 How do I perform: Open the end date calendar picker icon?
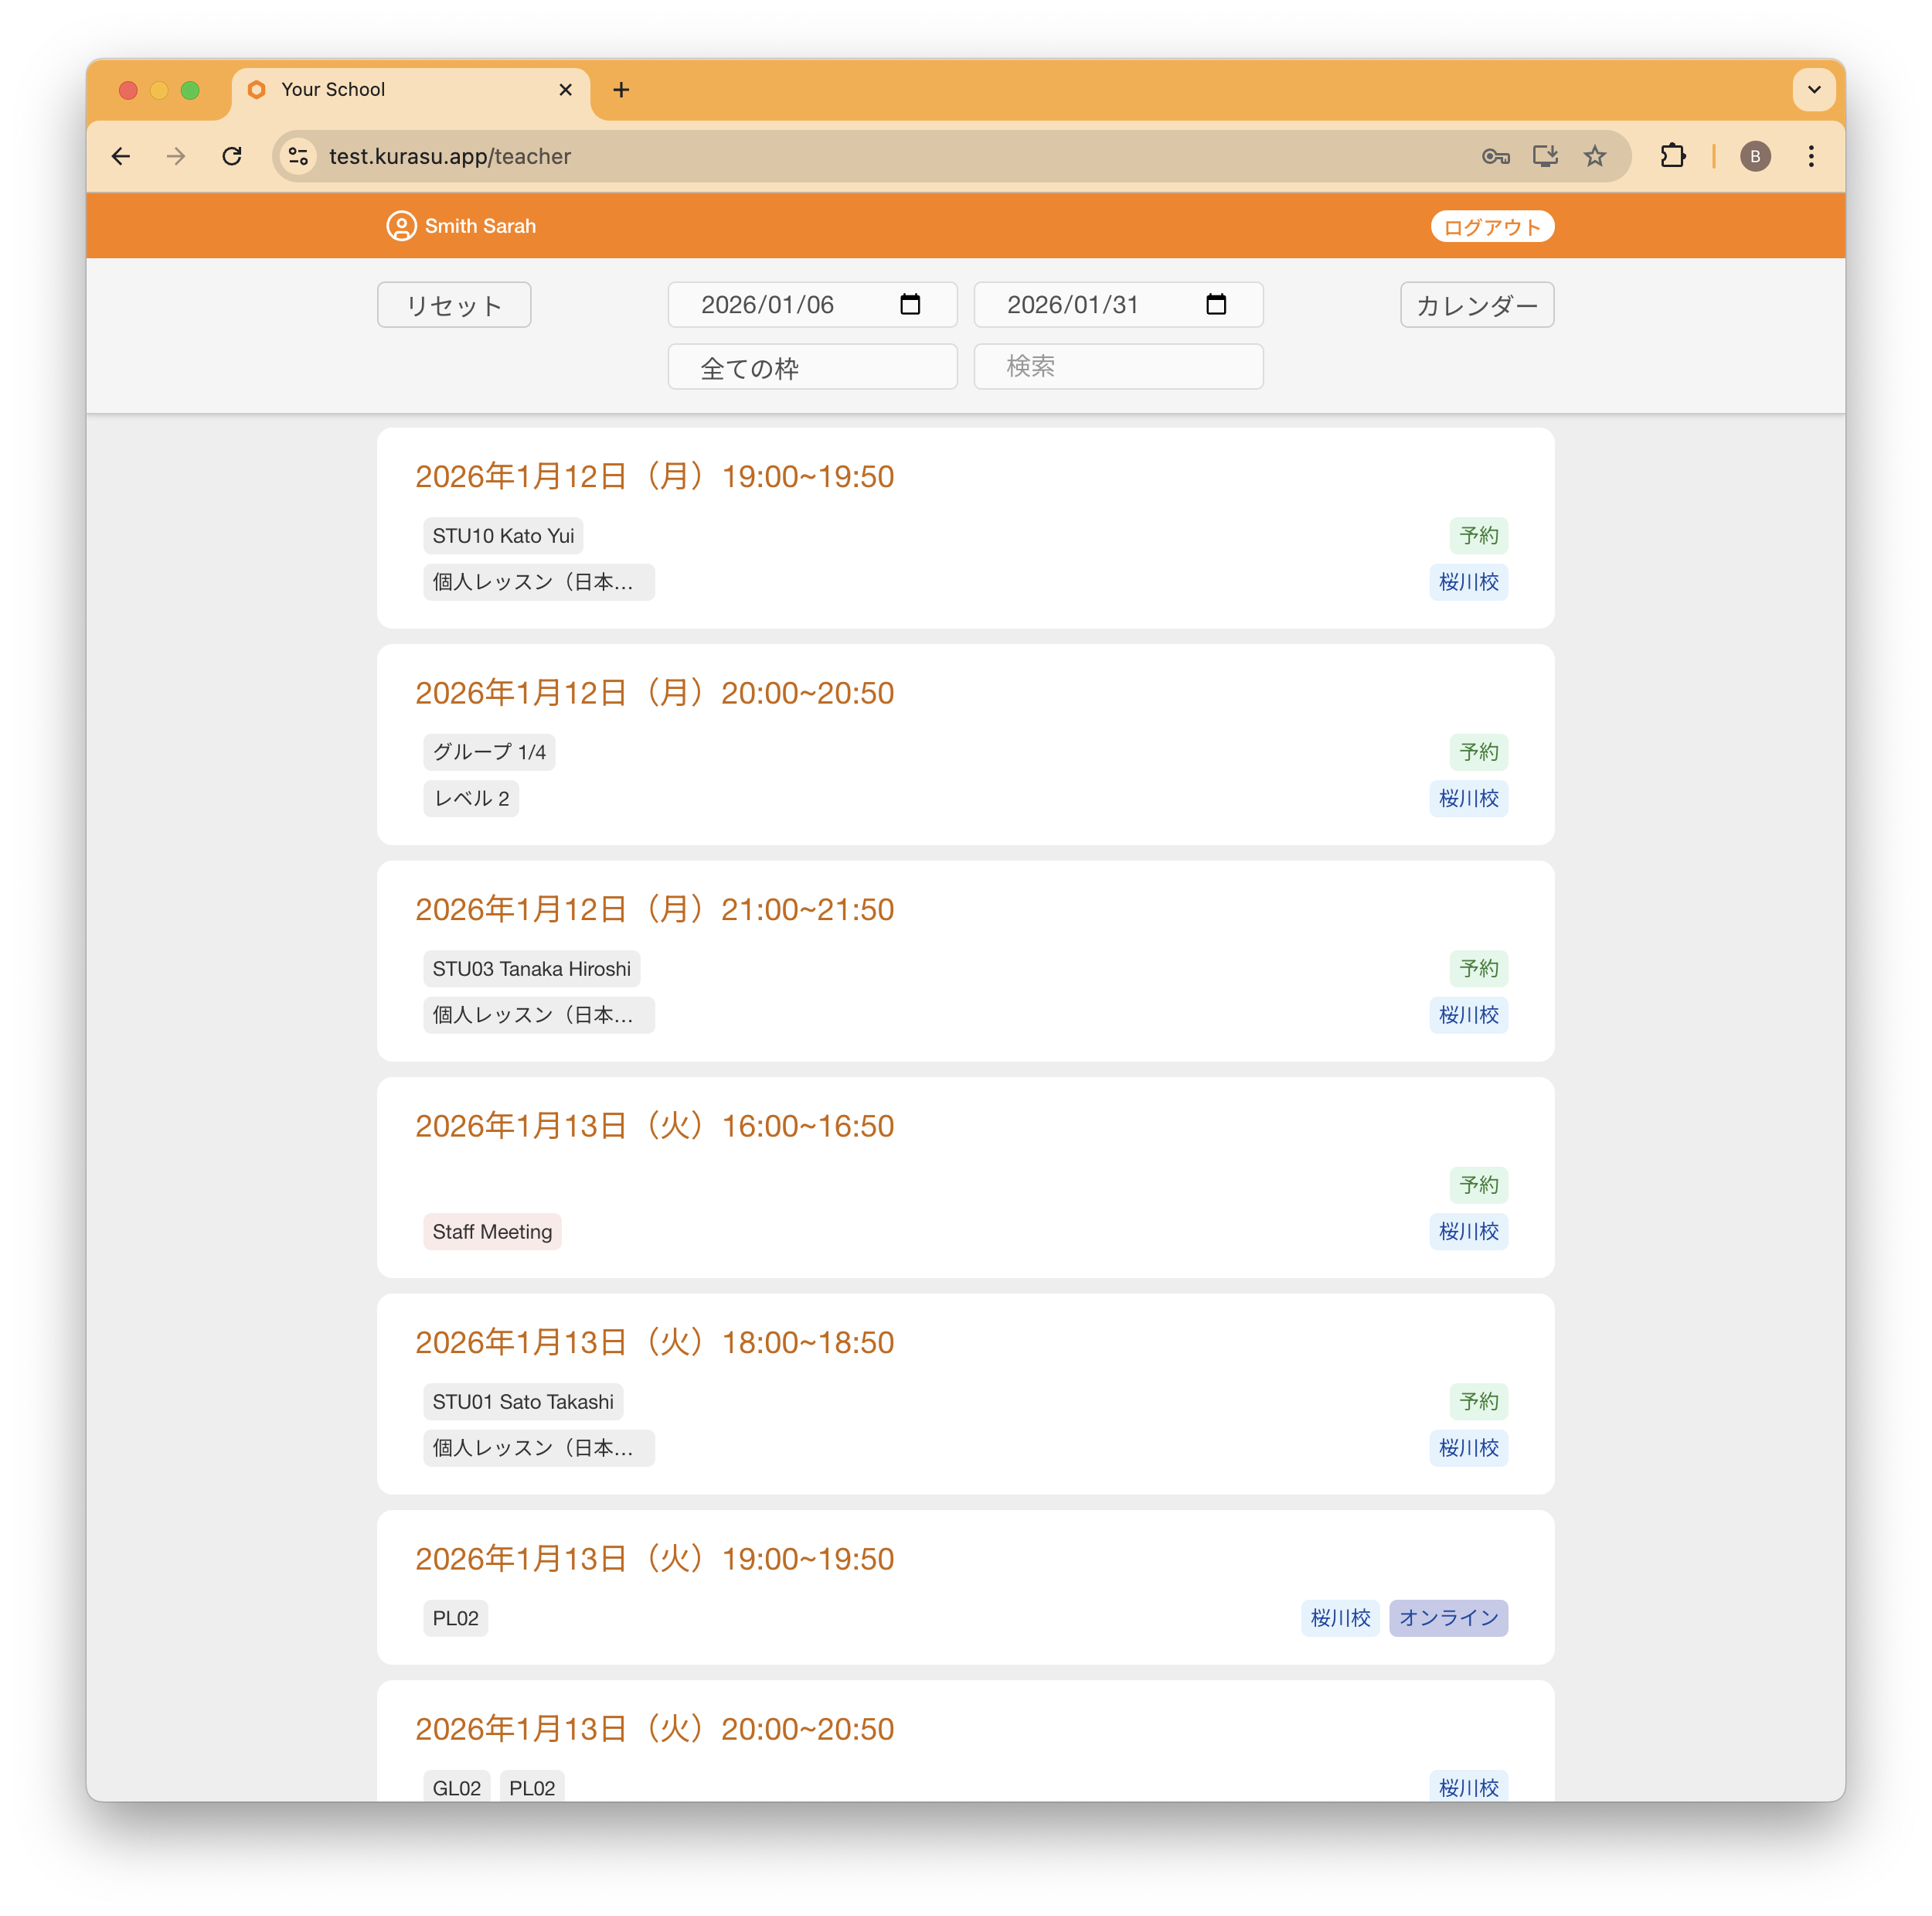(x=1215, y=304)
